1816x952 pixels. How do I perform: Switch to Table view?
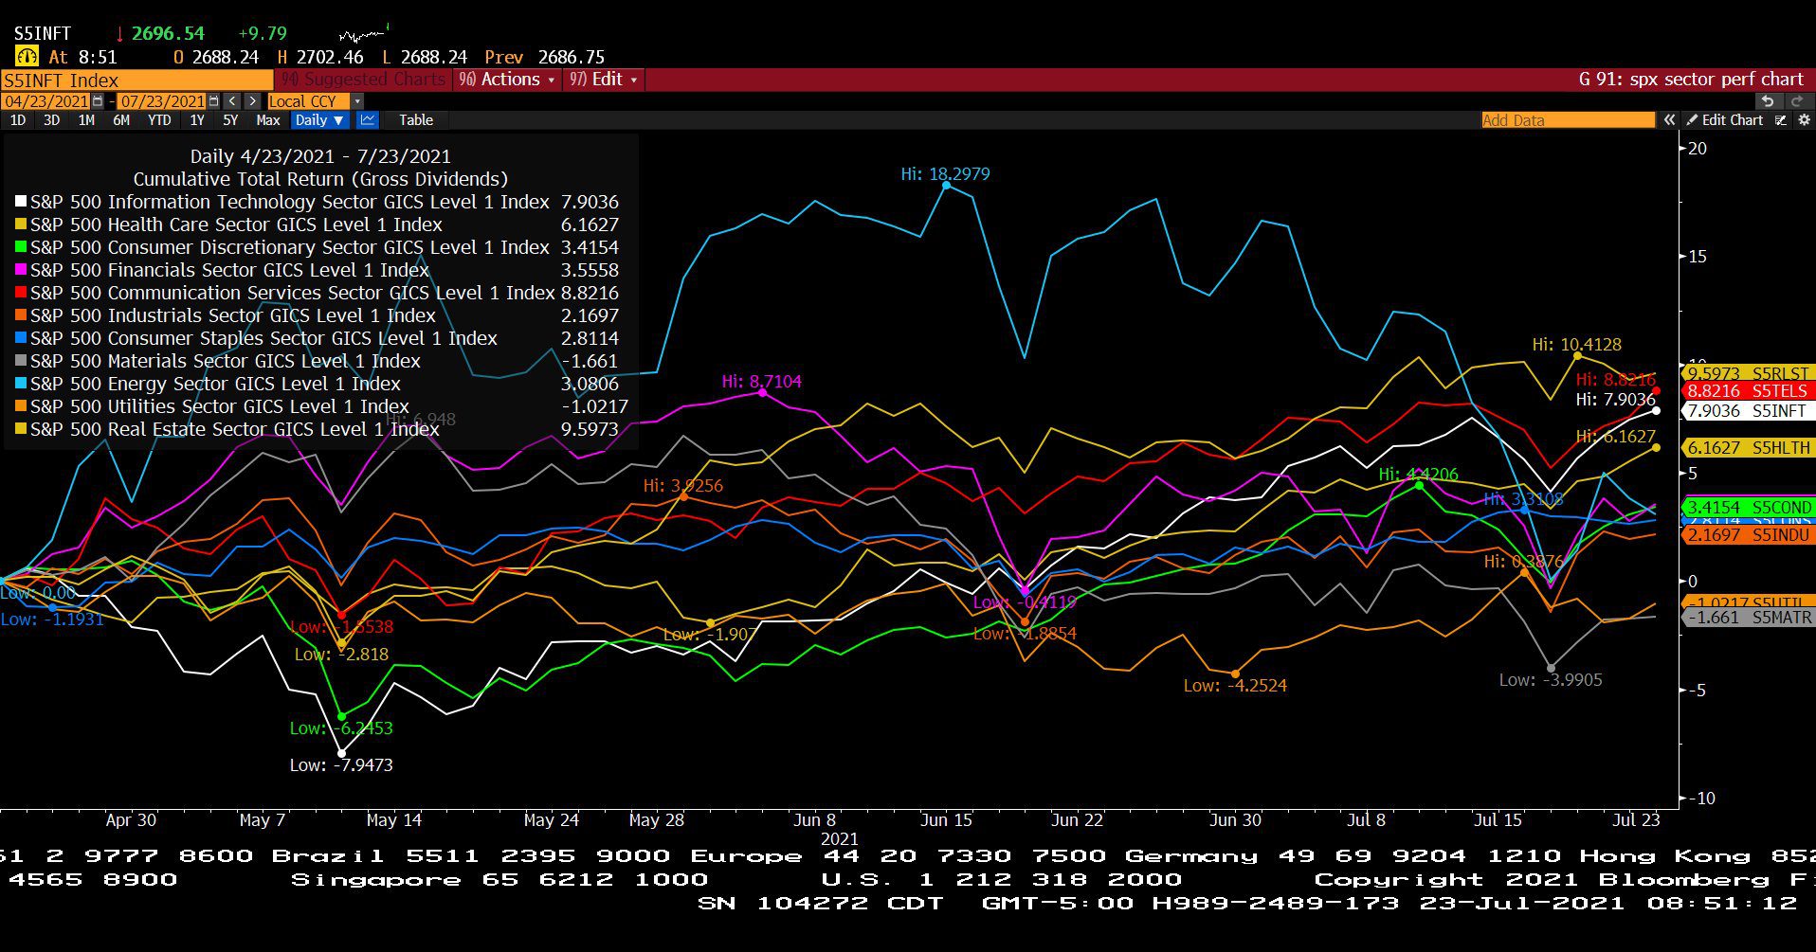416,120
